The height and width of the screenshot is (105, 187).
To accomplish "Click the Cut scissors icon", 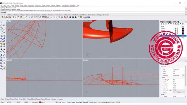I will click(15, 17).
